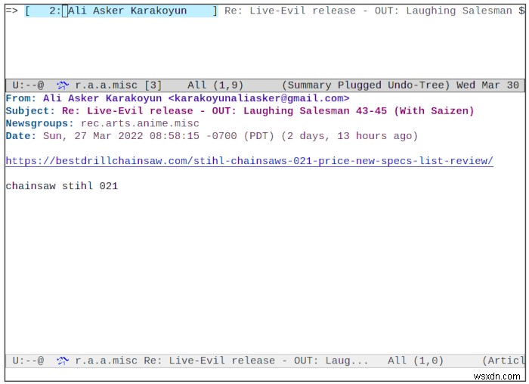This screenshot has height=384, width=529.
Task: Click the 'Subject:' header label
Action: (x=30, y=111)
